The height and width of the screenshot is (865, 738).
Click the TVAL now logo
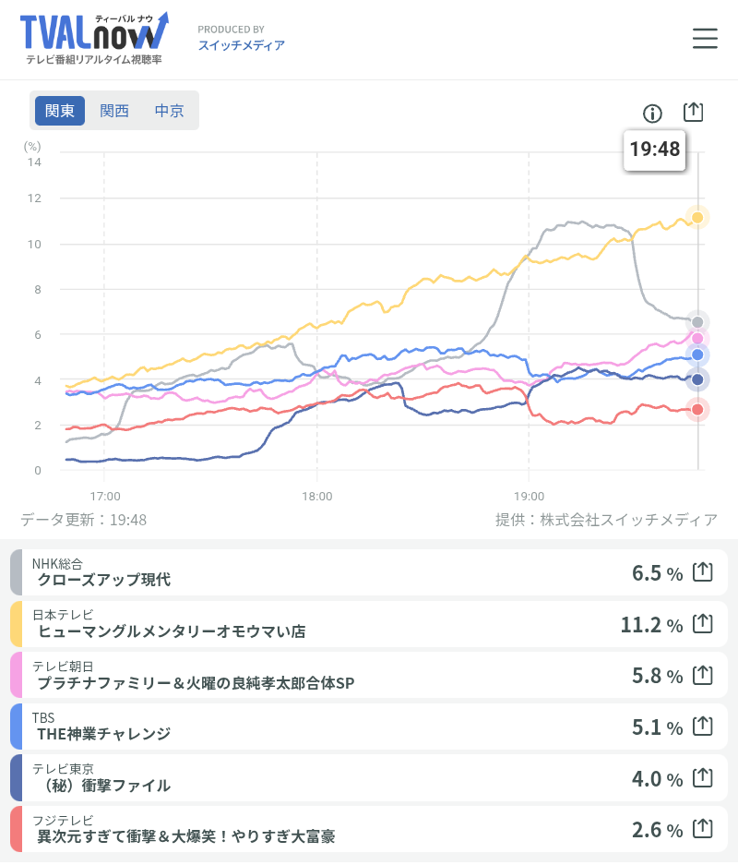point(93,38)
